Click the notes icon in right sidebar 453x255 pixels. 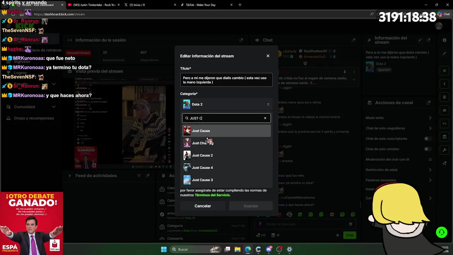pyautogui.click(x=445, y=97)
